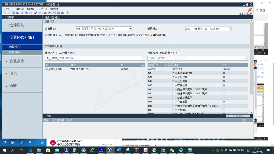Click the Print toolbar icon

click(x=17, y=13)
